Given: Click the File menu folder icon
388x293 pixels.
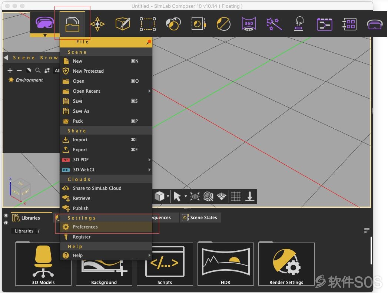Looking at the screenshot, I should [x=72, y=24].
